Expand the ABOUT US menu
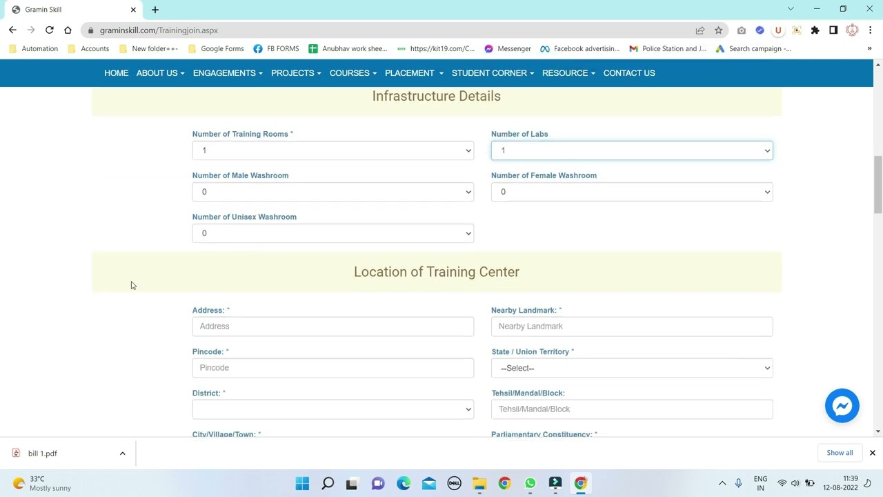 click(x=160, y=73)
